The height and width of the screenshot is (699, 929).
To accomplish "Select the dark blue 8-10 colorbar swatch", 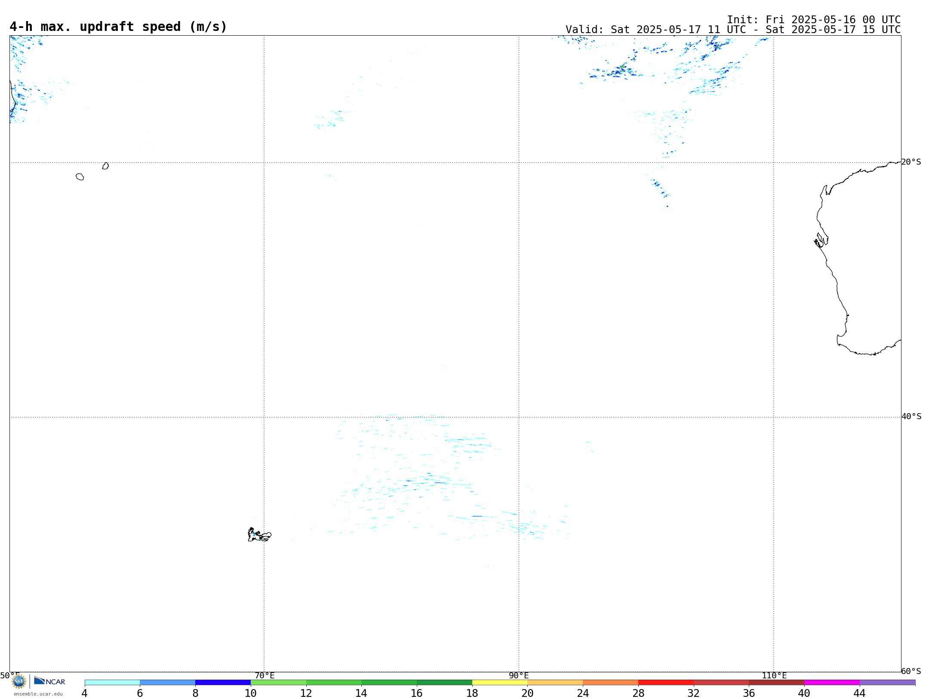I will coord(223,683).
